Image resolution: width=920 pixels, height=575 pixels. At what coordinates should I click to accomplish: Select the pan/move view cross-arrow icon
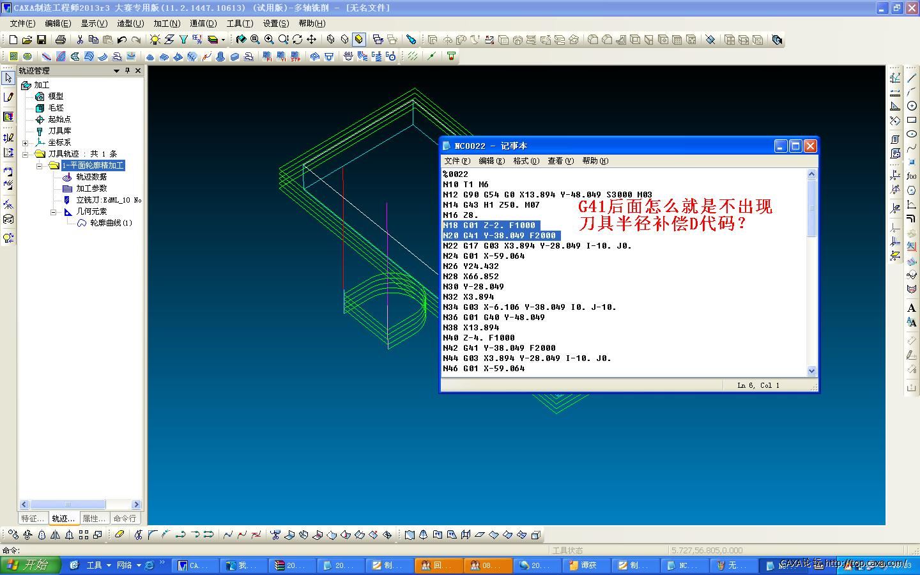[x=312, y=40]
